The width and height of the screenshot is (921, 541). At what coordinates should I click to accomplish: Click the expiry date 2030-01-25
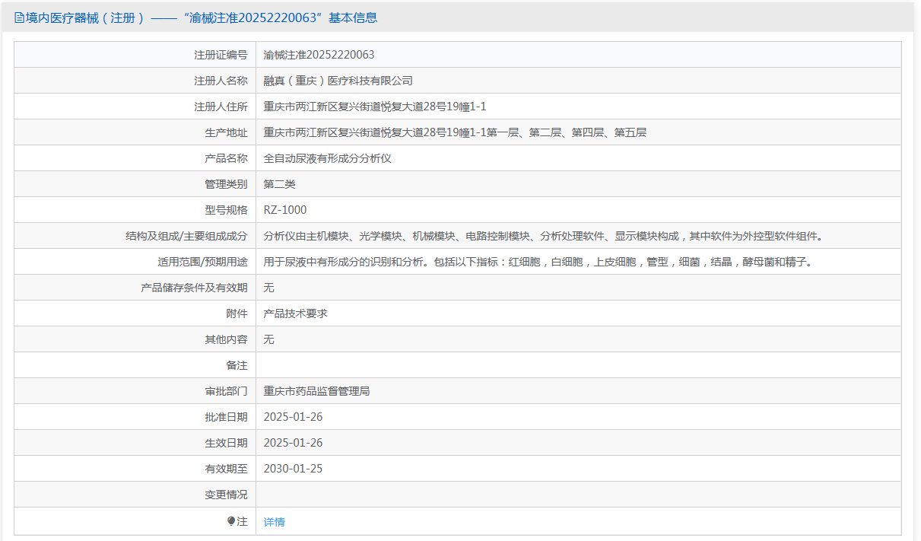293,469
